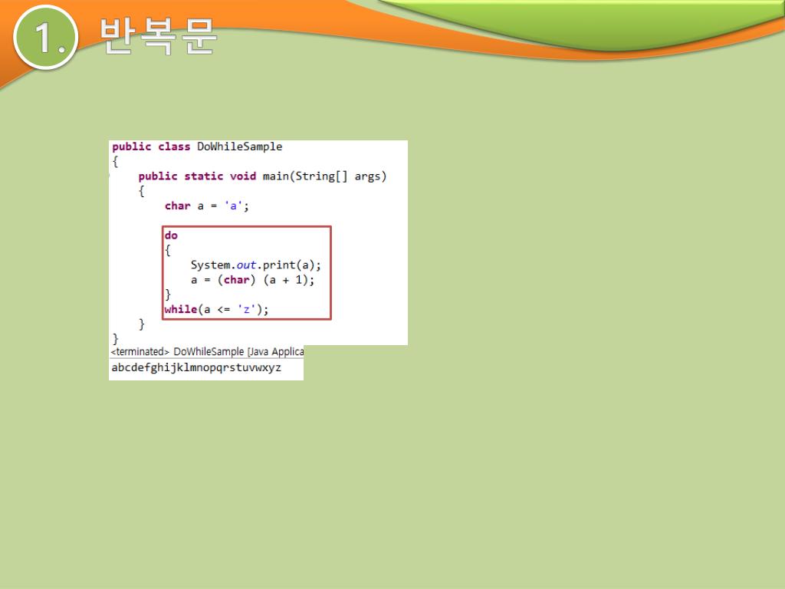Click the '<terminated> DoWhileSample' console header

pos(207,351)
